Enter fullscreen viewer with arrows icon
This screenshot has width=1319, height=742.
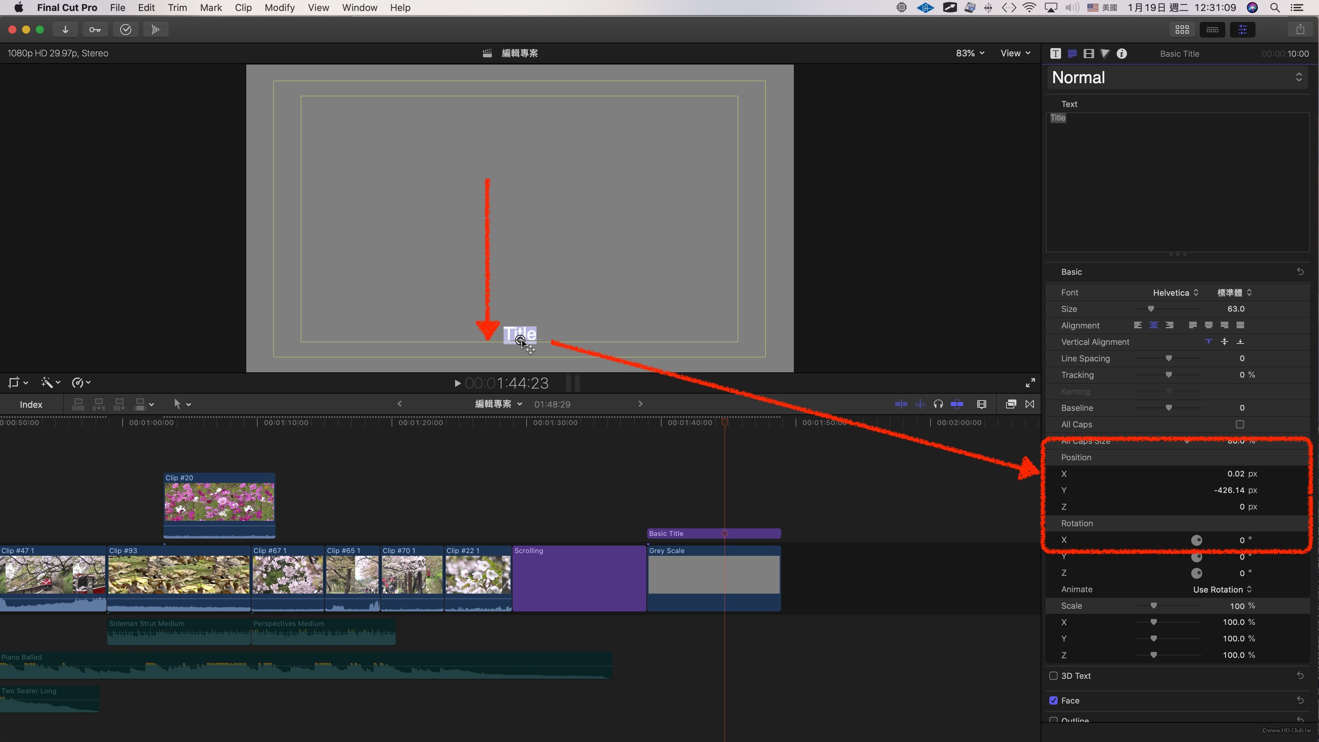pos(1030,383)
